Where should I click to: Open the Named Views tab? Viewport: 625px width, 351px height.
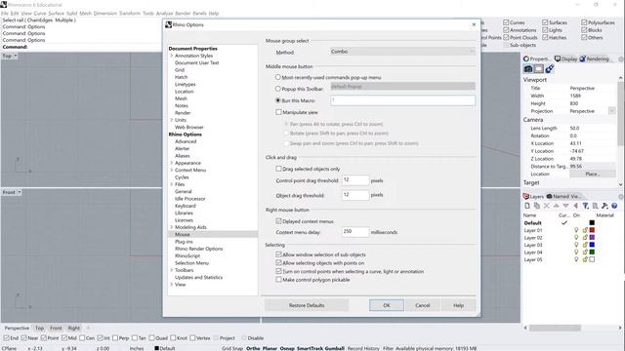click(564, 196)
